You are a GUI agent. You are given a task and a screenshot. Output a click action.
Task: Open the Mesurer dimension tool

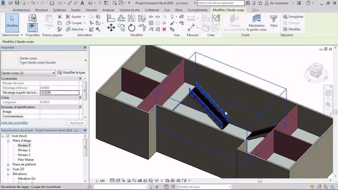coord(191,28)
